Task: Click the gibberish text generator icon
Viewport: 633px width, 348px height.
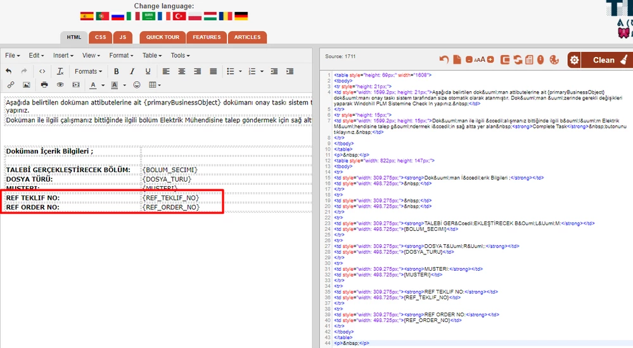Action: [x=529, y=59]
